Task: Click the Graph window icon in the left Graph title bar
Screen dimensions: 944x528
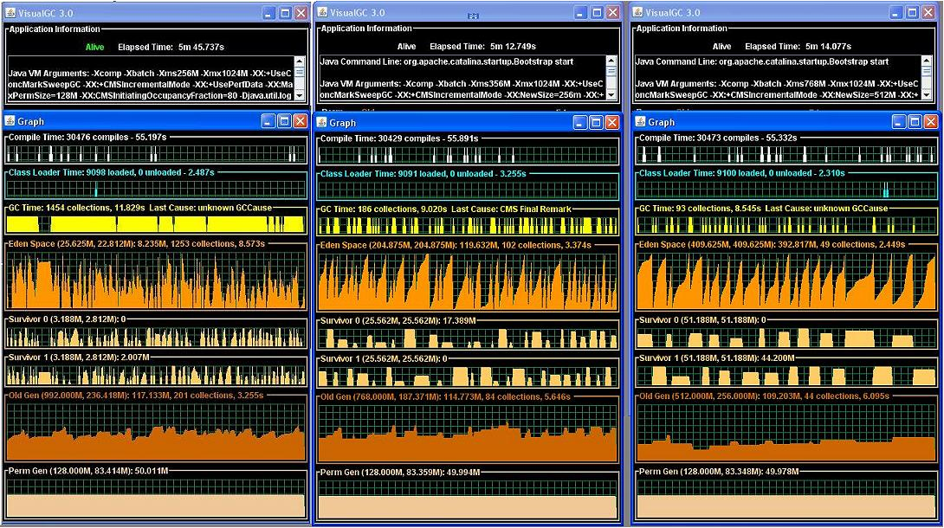Action: coord(9,121)
